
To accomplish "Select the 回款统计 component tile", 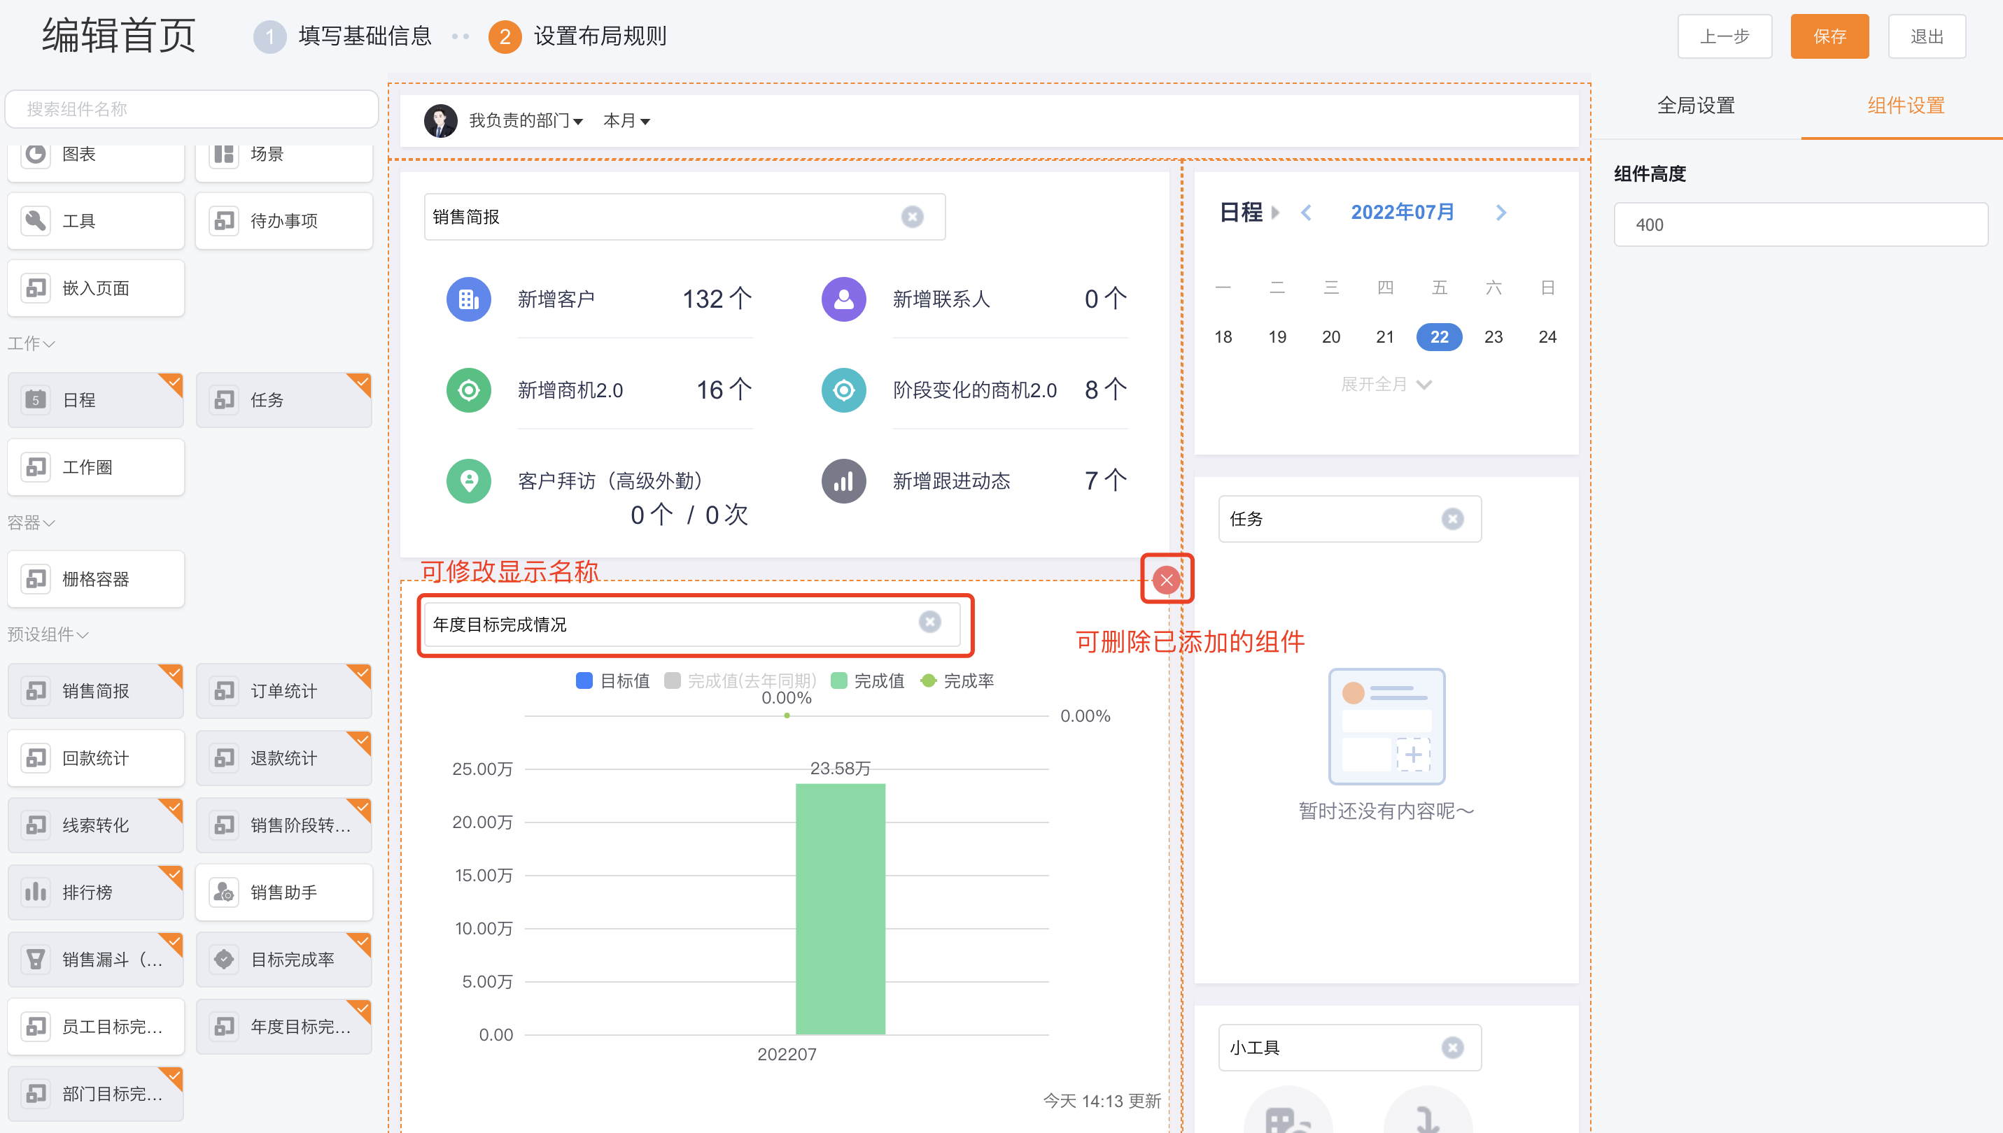I will click(96, 758).
